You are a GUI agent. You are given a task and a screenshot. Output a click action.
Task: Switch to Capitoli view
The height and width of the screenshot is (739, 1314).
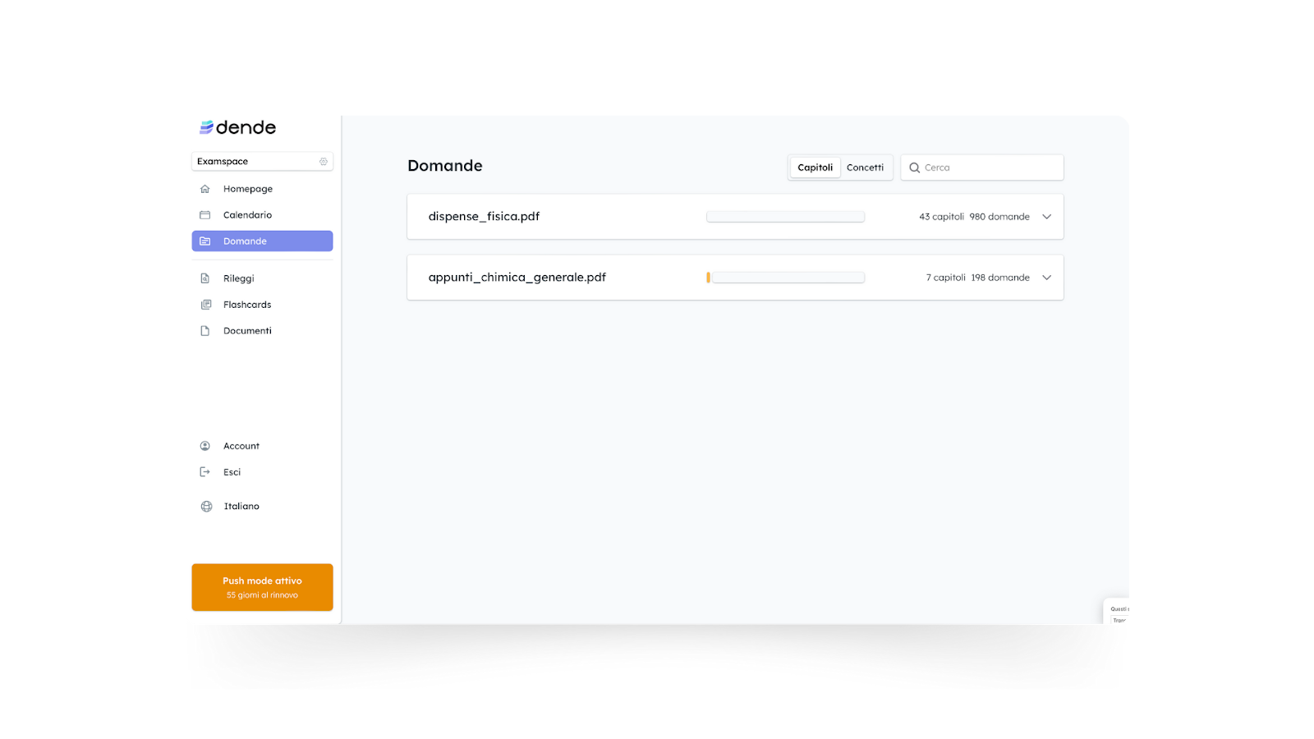(815, 168)
